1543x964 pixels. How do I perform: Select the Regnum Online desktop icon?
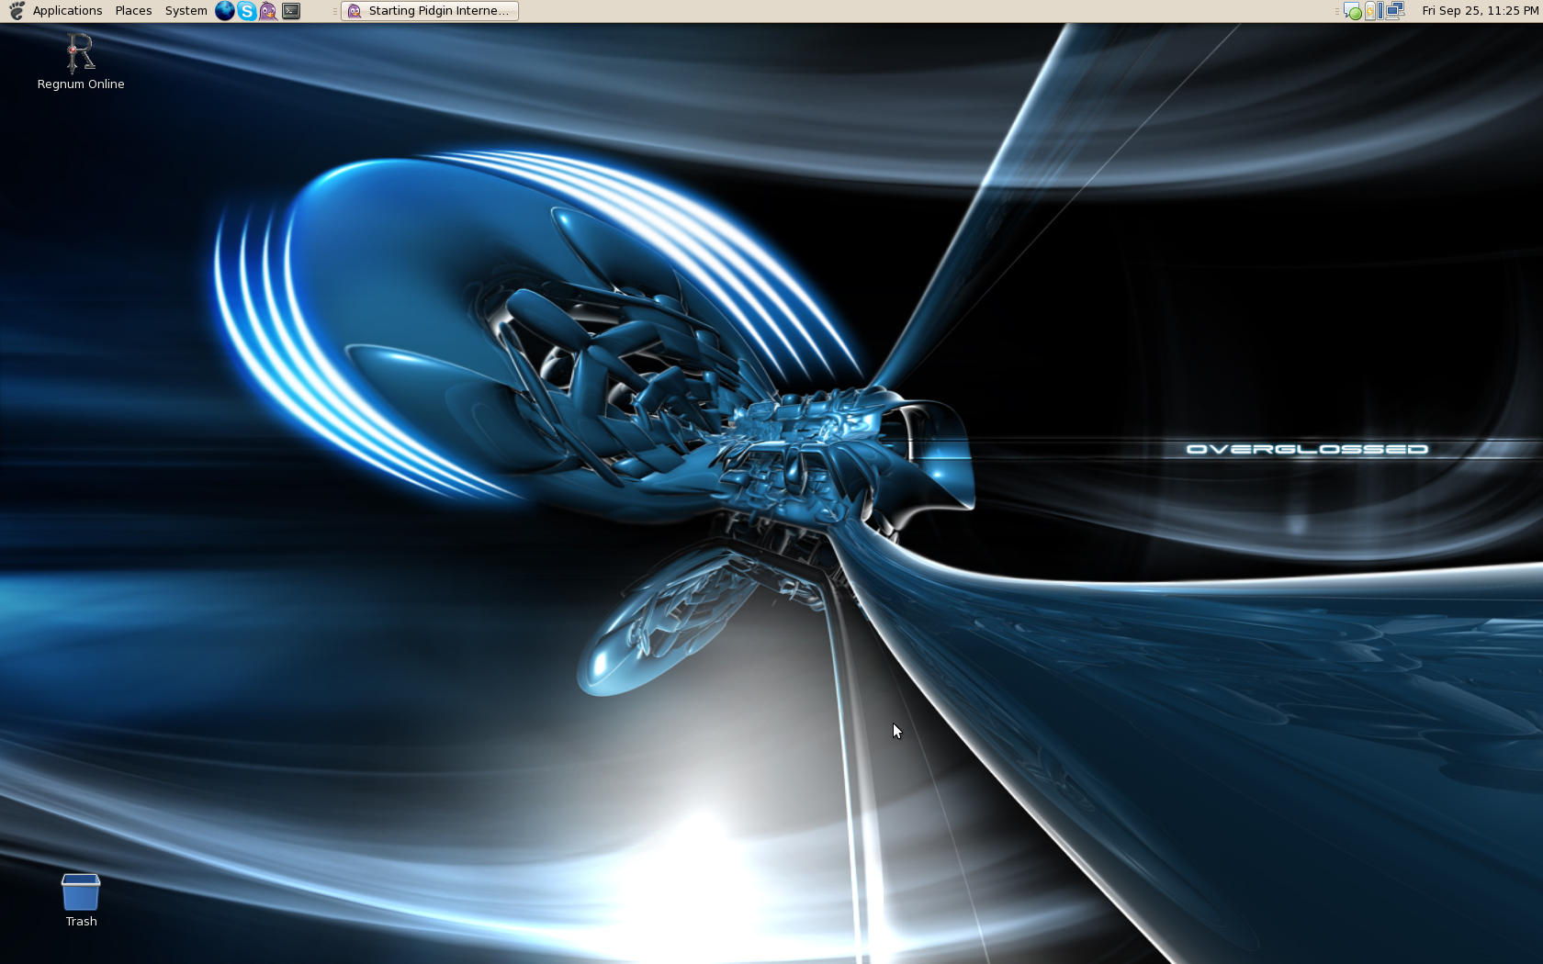[x=81, y=62]
